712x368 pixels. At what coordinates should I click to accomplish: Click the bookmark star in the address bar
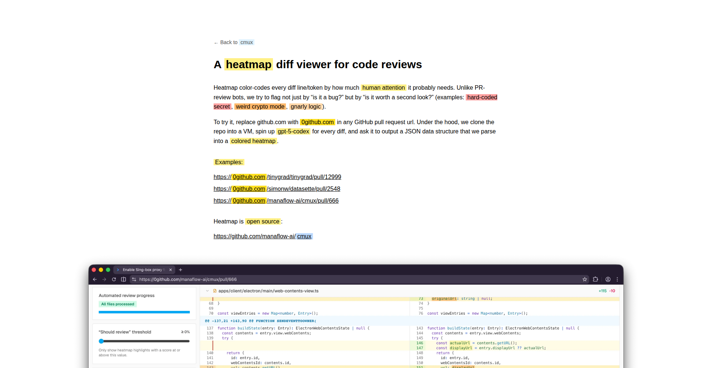pos(585,279)
